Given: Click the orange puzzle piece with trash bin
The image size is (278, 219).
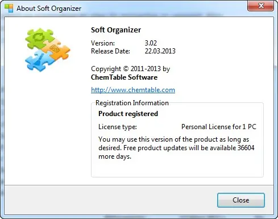Looking at the screenshot, I should (56, 49).
